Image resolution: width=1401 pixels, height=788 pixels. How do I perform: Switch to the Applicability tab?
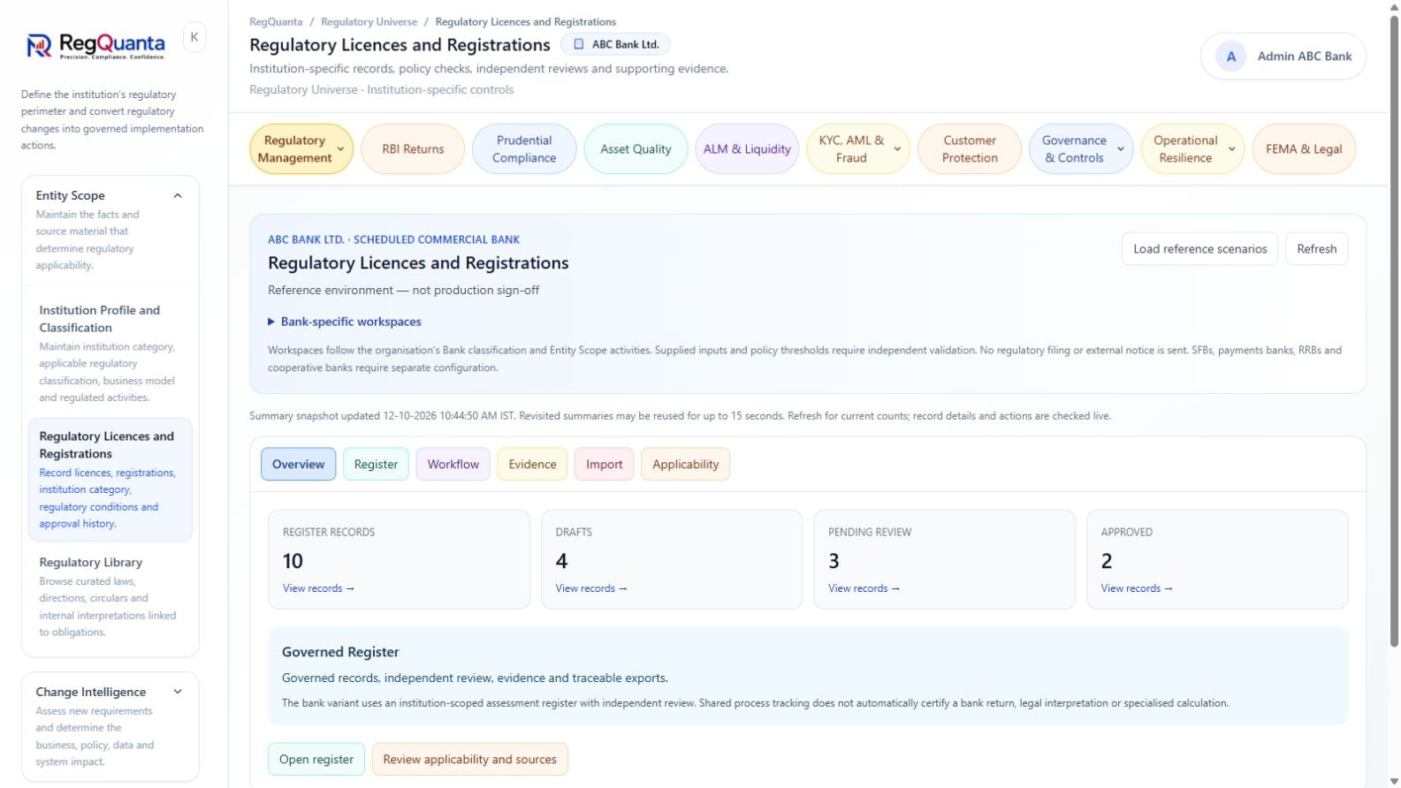[685, 465]
